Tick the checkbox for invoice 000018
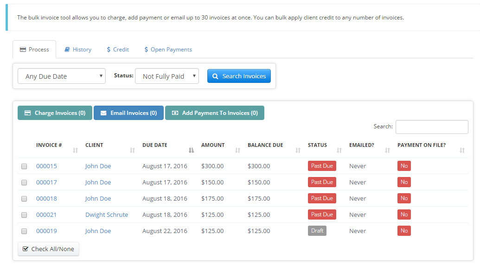Viewport: 480px width, 265px height. point(24,199)
